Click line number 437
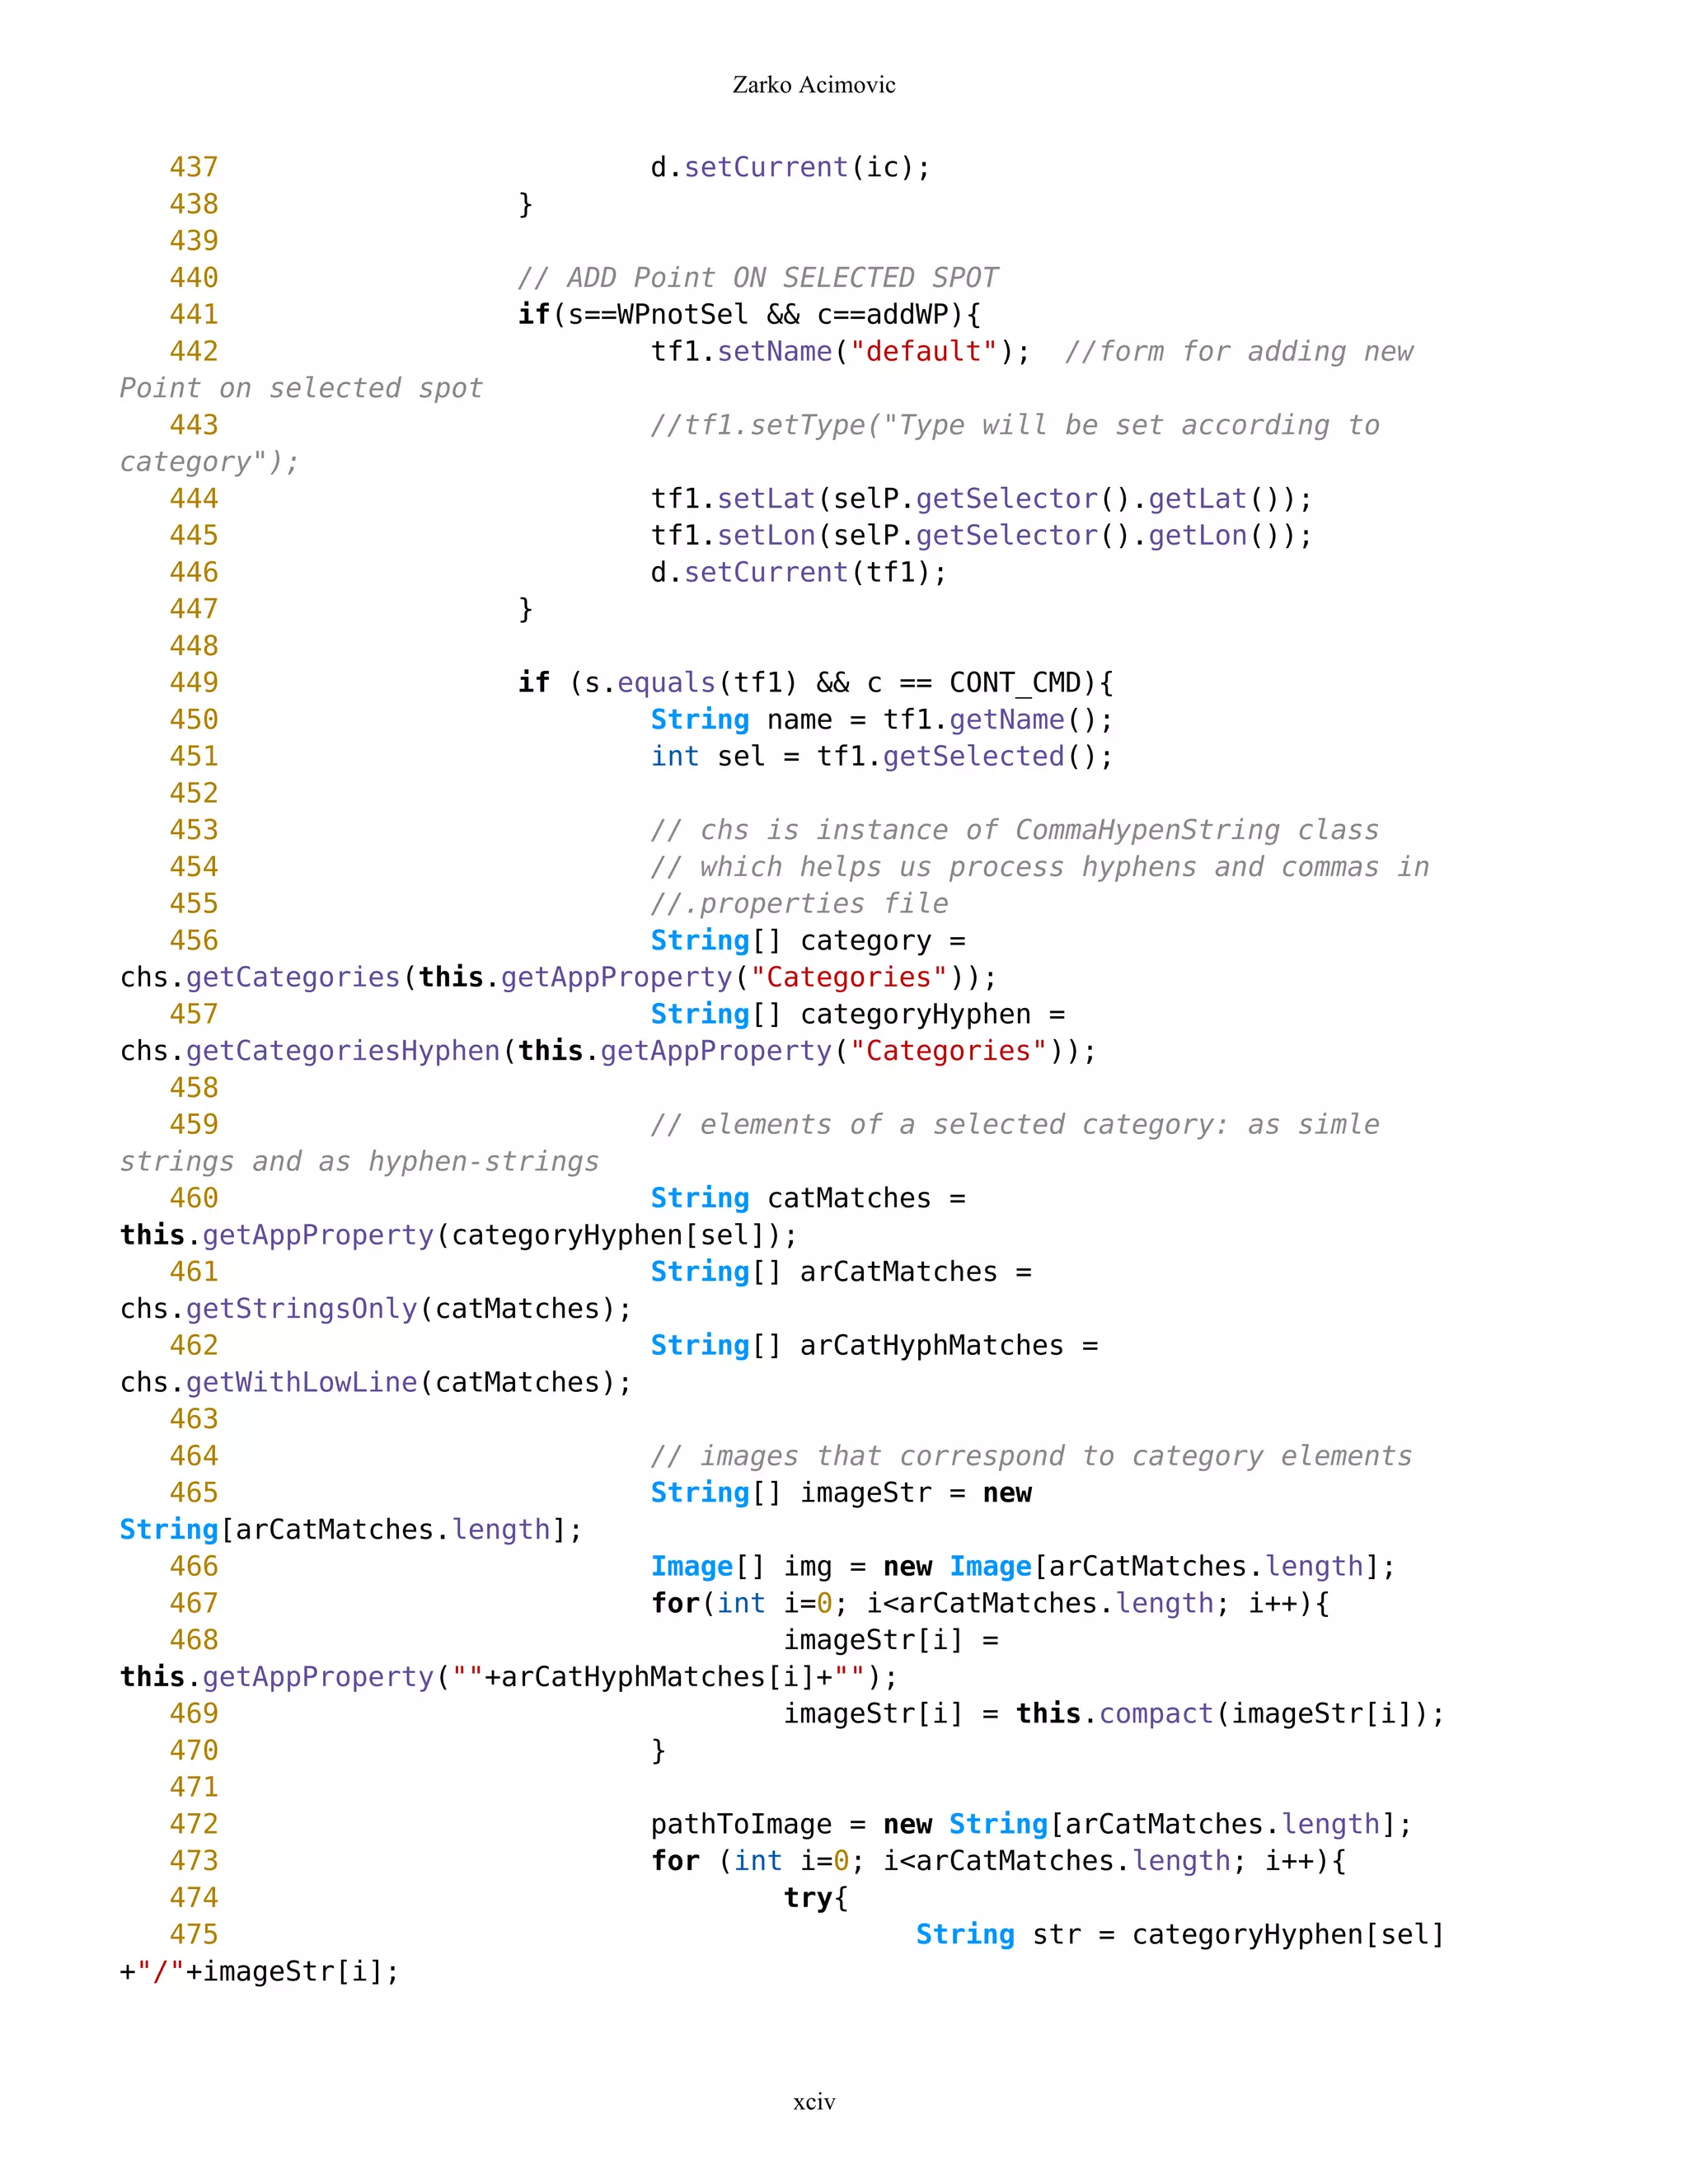 [x=194, y=167]
